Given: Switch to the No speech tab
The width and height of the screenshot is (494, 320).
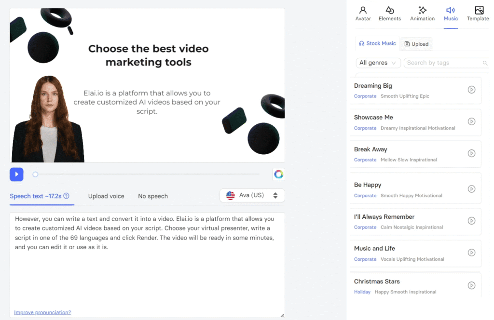Looking at the screenshot, I should tap(153, 196).
